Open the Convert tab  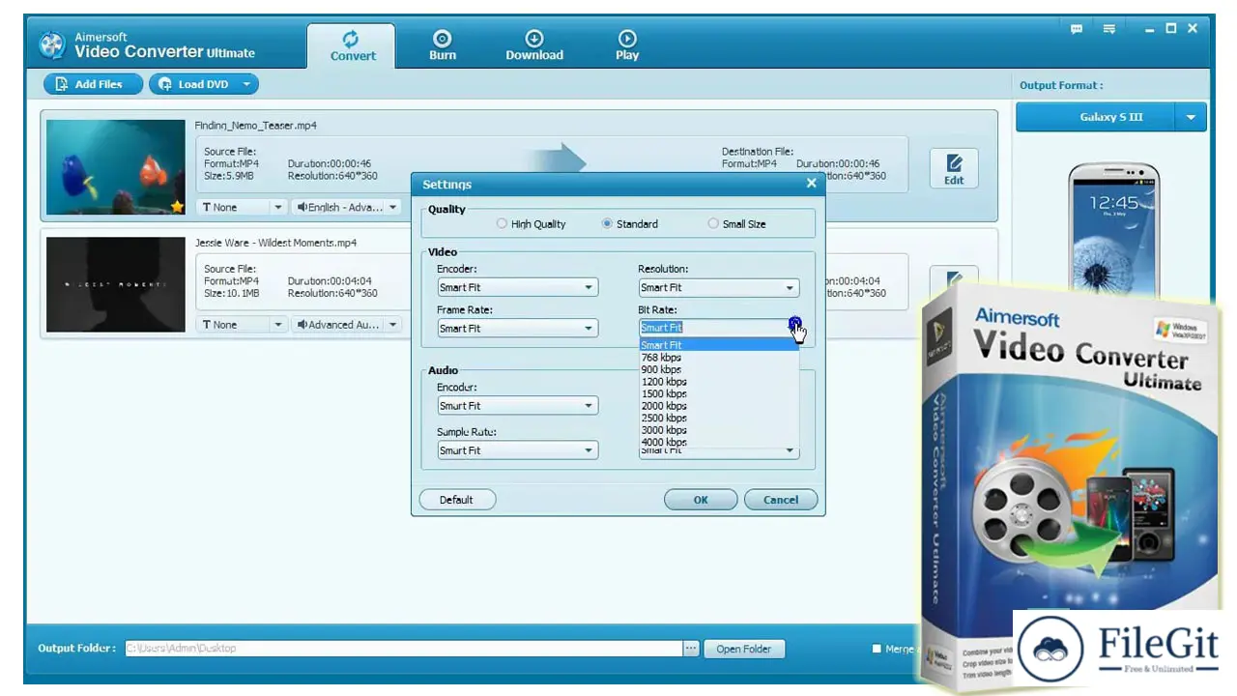coord(352,45)
